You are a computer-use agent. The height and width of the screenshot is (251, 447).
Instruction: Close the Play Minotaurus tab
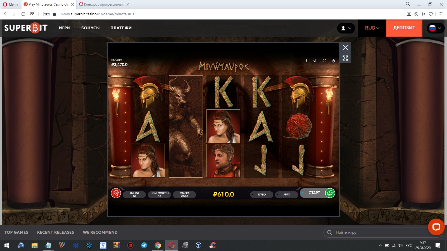(72, 4)
